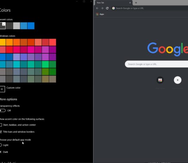Choose the yellow Windows color swatch
This screenshot has height=163, width=188.
(2, 42)
